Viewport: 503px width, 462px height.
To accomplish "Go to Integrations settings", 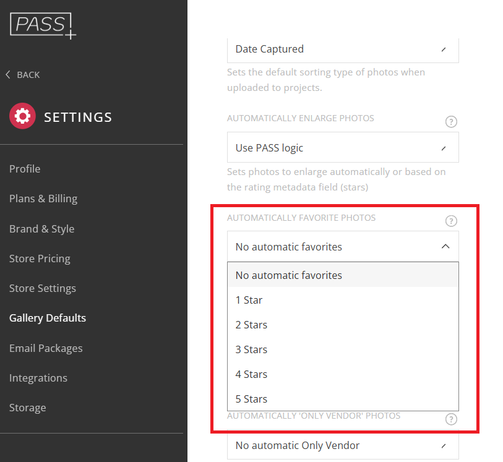I will pyautogui.click(x=38, y=378).
